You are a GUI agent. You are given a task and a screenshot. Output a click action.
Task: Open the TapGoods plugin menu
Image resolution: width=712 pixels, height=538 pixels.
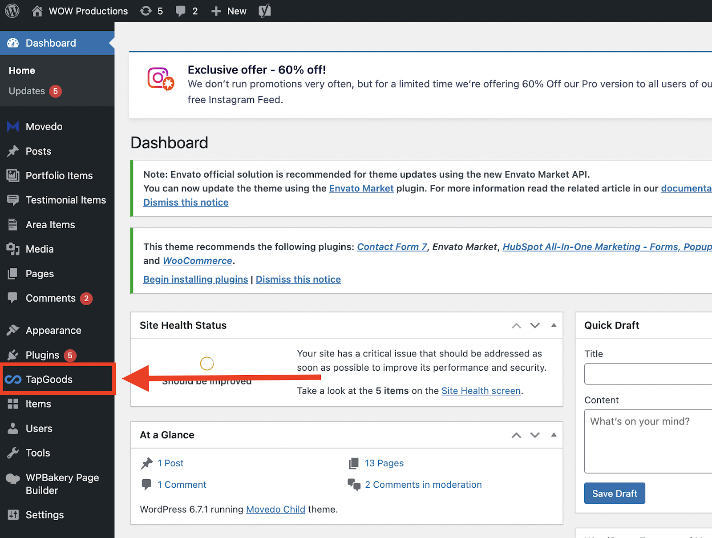tap(49, 379)
